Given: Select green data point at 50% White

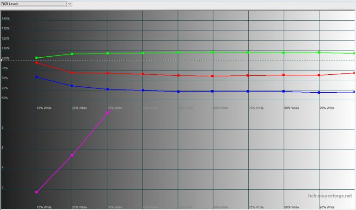Looking at the screenshot, I should [x=178, y=53].
